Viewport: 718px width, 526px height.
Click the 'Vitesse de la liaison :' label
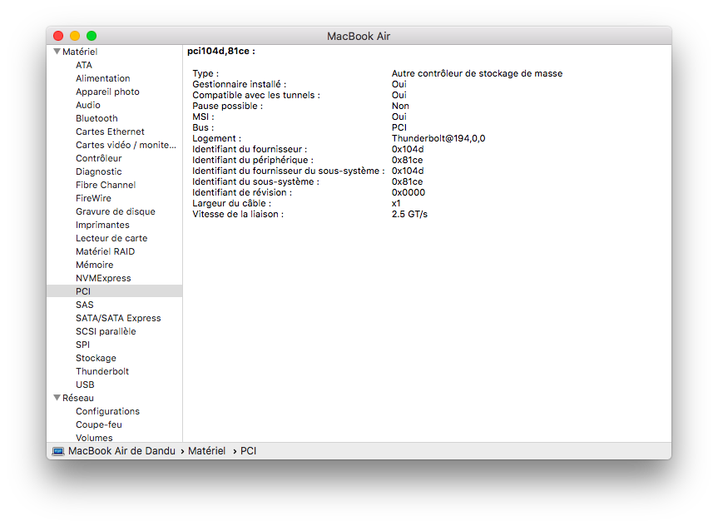238,214
